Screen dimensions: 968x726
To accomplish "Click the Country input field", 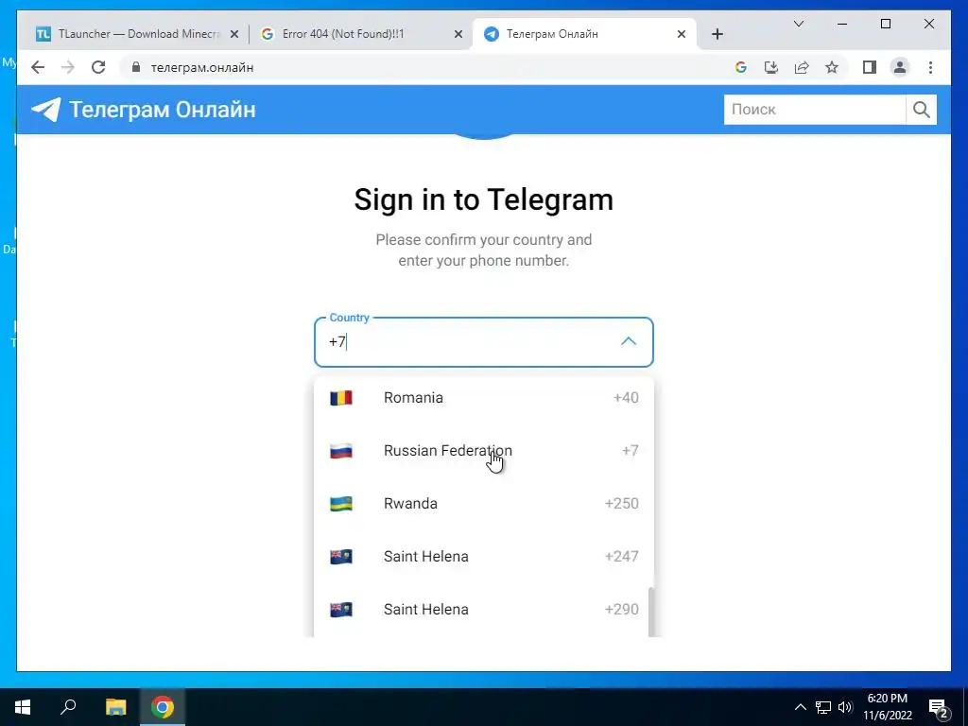I will [483, 342].
